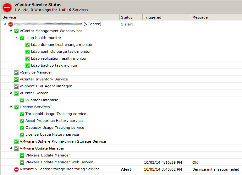Click green status icon for Ldap health monitor
This screenshot has height=175, width=242.
click(22, 38)
